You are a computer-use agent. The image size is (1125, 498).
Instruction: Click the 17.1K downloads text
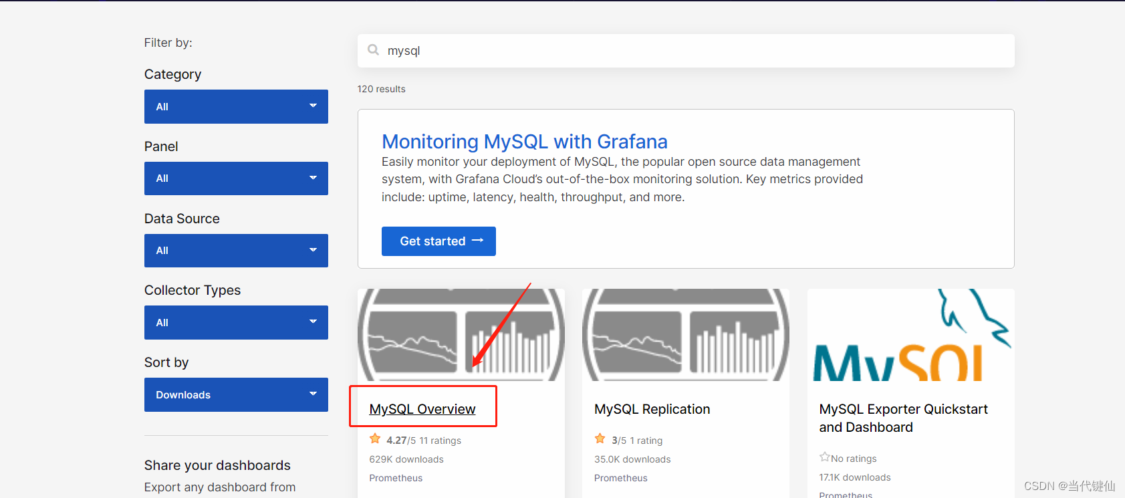[855, 477]
